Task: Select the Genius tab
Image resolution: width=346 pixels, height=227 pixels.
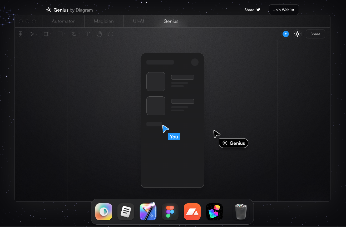Action: (171, 21)
